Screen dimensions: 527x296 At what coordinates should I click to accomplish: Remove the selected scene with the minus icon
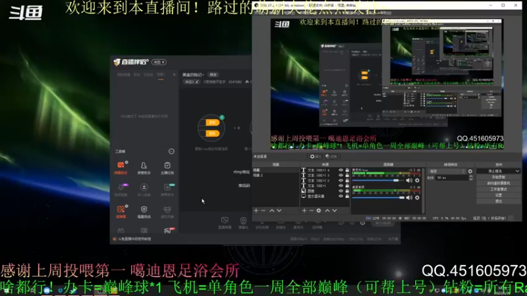263,210
